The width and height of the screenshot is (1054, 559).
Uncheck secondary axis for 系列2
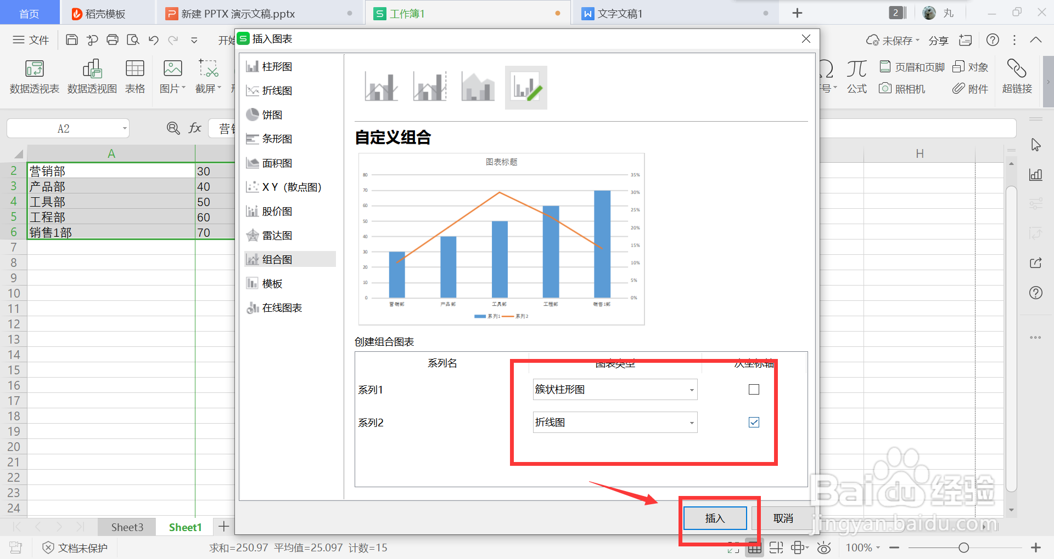(x=754, y=423)
